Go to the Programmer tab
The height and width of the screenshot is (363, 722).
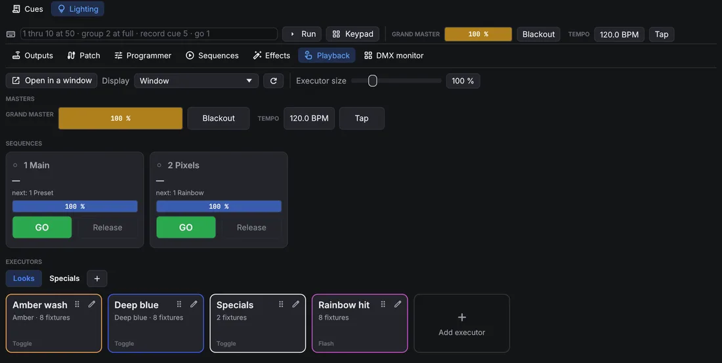click(x=142, y=55)
